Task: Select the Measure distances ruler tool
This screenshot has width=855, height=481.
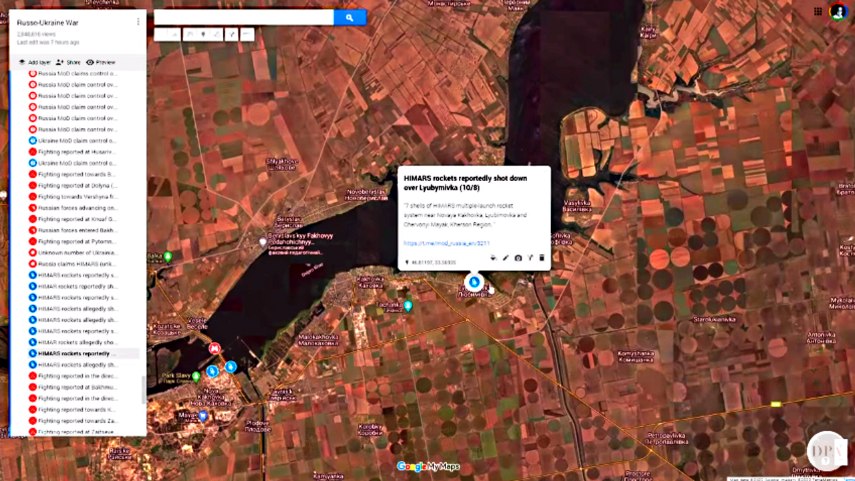Action: coord(246,34)
